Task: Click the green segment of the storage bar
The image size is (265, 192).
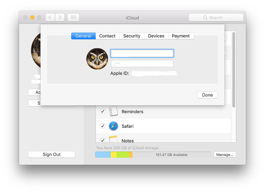Action: tap(123, 155)
